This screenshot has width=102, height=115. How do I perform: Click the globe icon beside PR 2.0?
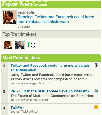point(96,91)
